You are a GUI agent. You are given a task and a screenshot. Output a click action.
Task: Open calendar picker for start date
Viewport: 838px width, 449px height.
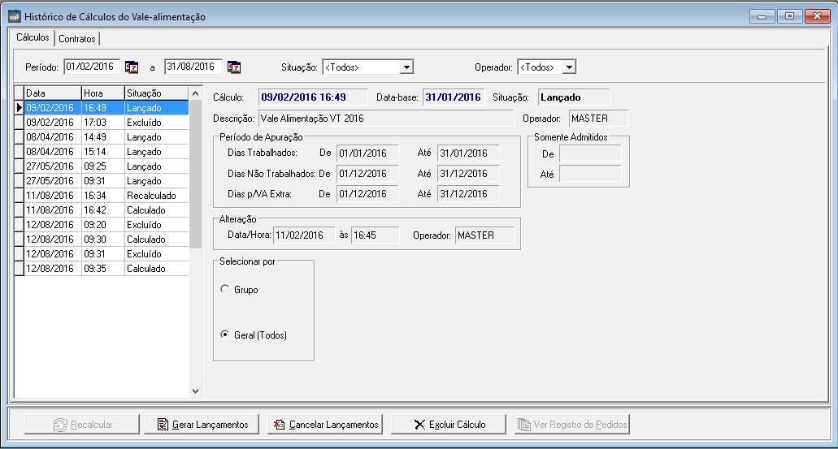(x=132, y=67)
